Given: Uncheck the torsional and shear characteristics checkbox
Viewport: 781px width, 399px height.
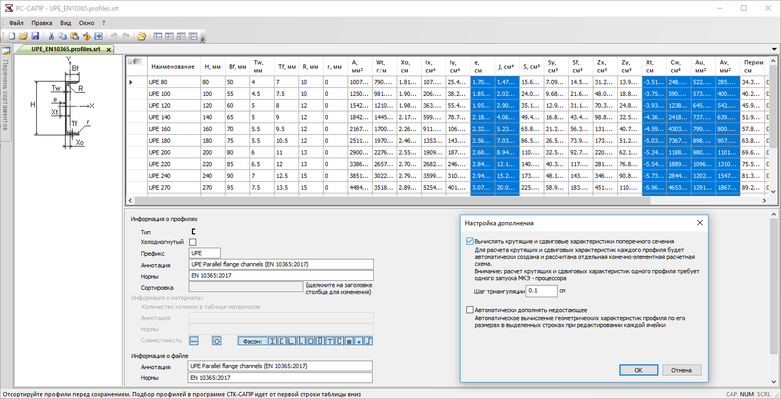Looking at the screenshot, I should (x=470, y=241).
